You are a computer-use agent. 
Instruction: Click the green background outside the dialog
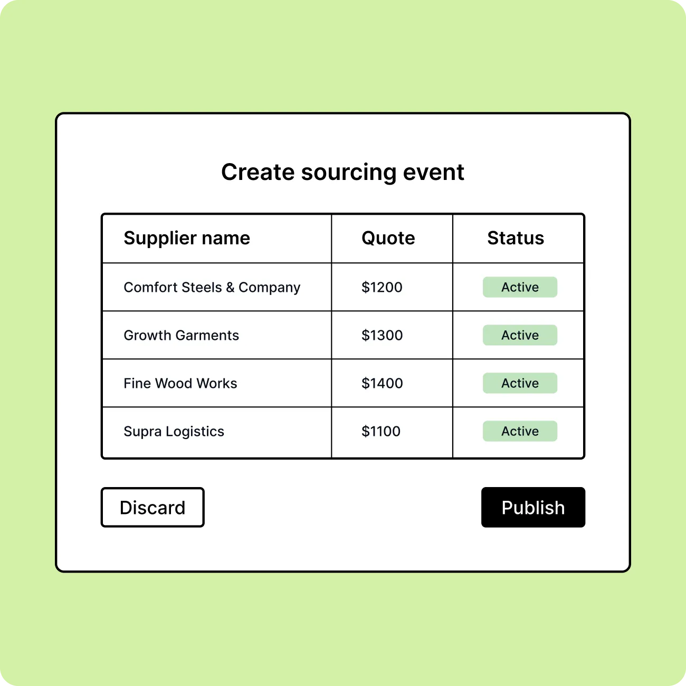pos(343,58)
